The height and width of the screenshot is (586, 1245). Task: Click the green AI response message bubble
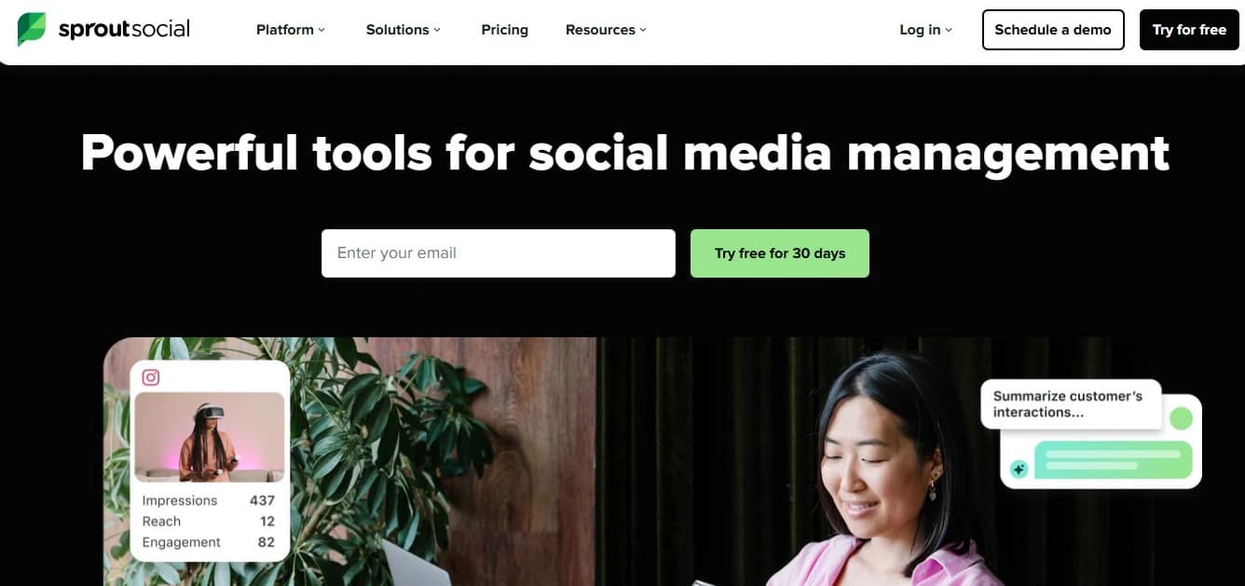pyautogui.click(x=1113, y=460)
